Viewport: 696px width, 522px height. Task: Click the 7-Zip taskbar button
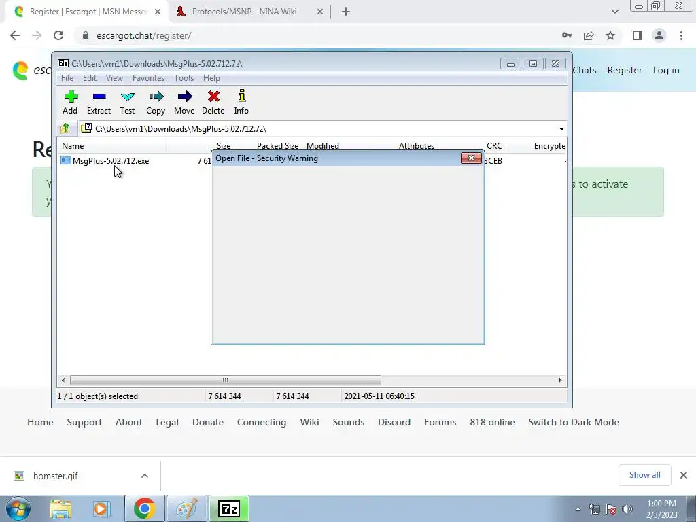click(229, 508)
